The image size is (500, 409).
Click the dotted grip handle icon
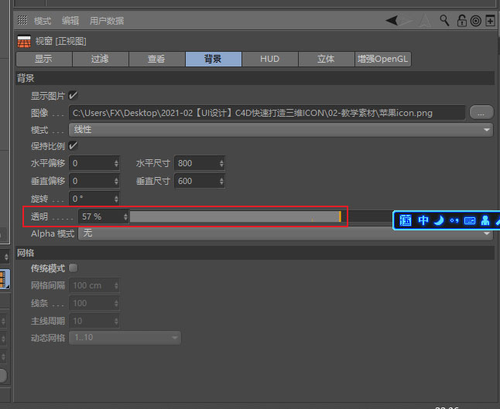pyautogui.click(x=22, y=20)
